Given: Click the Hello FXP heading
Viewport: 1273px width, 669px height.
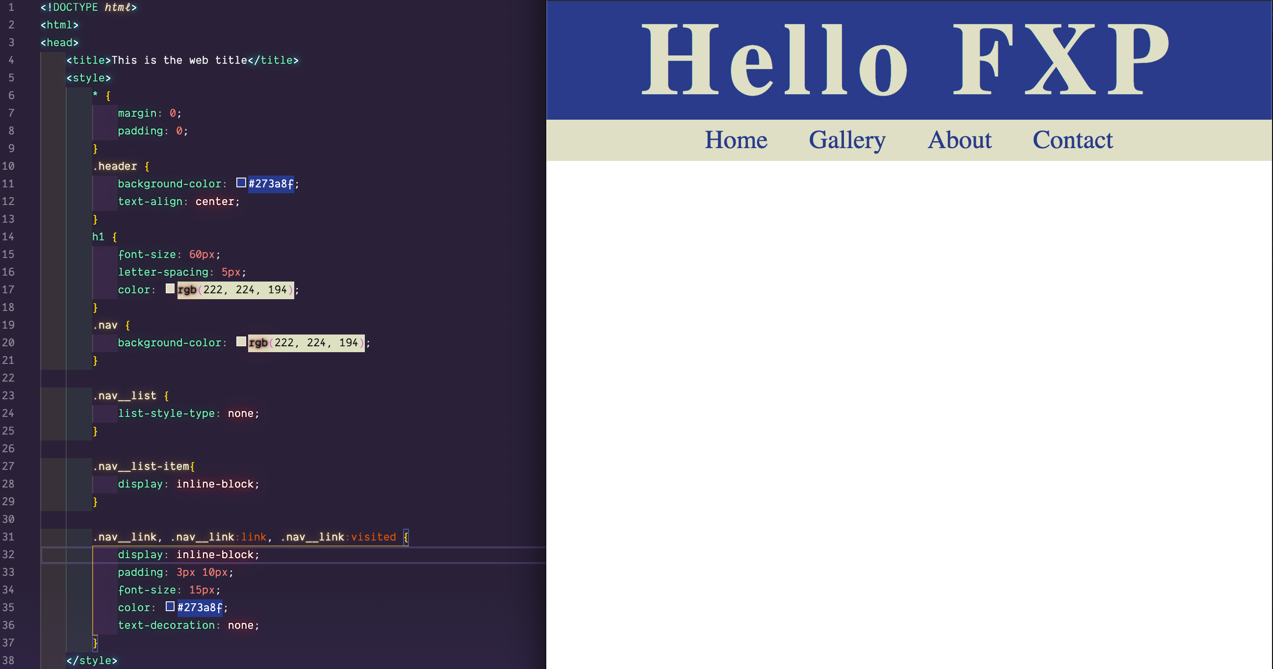Looking at the screenshot, I should point(905,60).
